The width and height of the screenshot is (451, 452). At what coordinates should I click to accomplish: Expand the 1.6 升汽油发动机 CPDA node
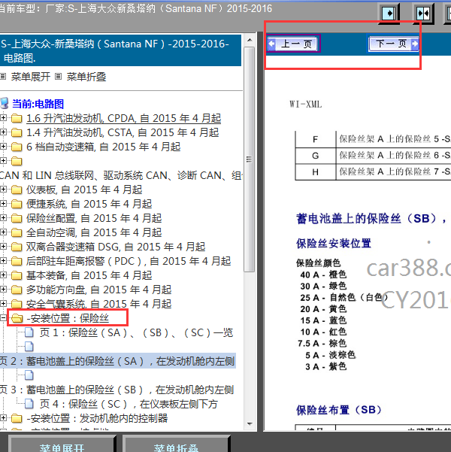(x=3, y=117)
